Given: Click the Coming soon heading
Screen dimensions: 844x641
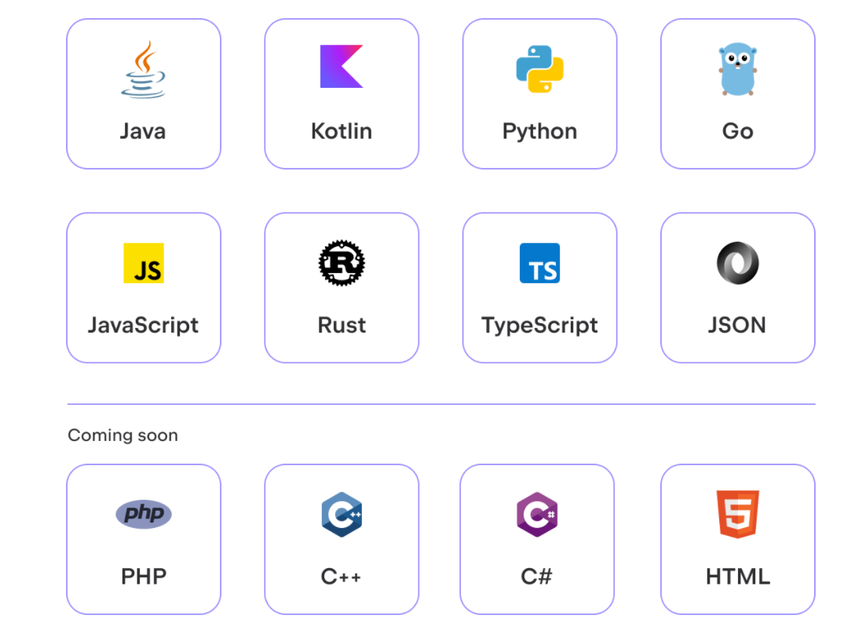Looking at the screenshot, I should click(x=122, y=435).
